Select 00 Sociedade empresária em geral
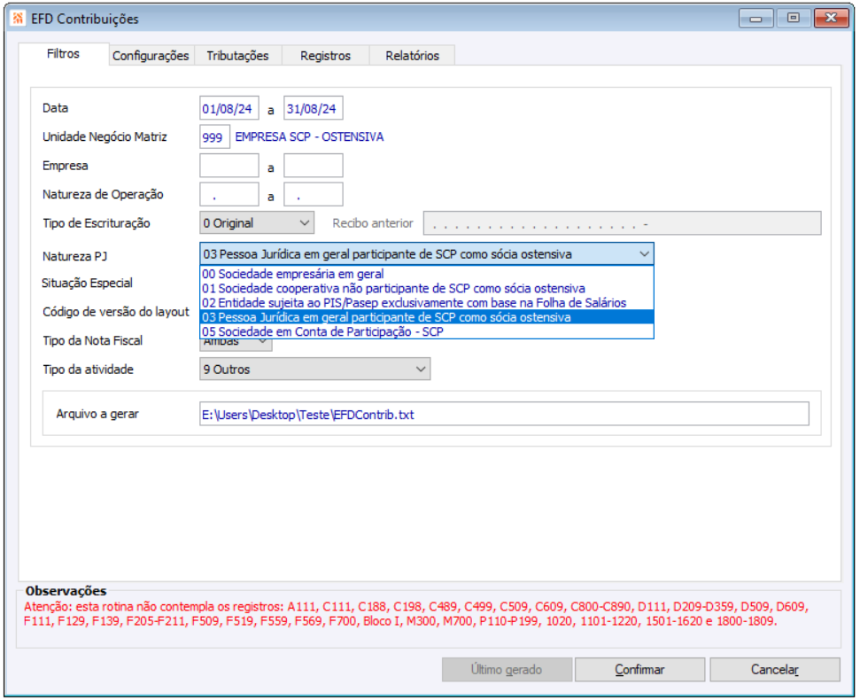Image resolution: width=860 pixels, height=700 pixels. pyautogui.click(x=427, y=274)
